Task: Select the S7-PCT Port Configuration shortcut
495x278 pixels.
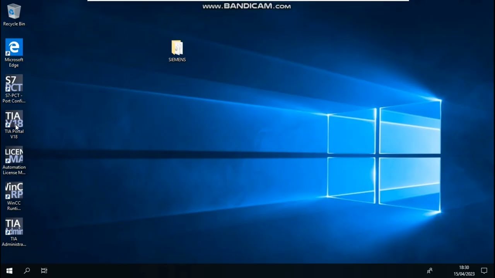Action: 14,89
